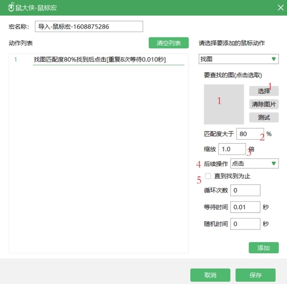Click the 添加 button to add action
This screenshot has height=284, width=287.
(264, 247)
